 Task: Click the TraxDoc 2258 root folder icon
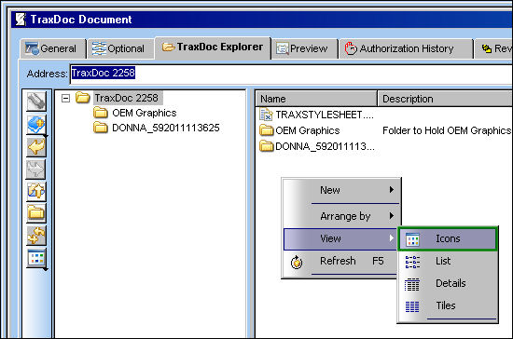click(83, 98)
